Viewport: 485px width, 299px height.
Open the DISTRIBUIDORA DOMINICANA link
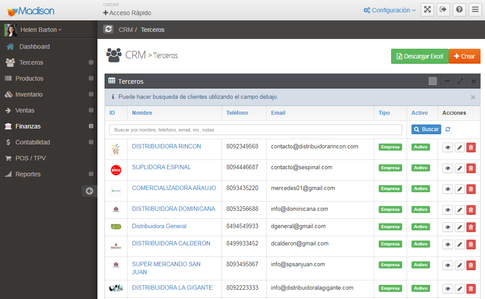[x=173, y=209]
